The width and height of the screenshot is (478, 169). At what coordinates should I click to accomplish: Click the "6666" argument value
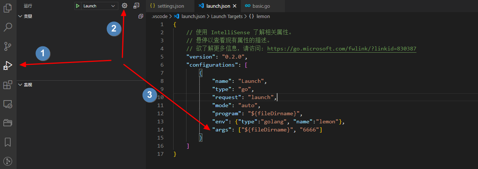[x=310, y=130]
